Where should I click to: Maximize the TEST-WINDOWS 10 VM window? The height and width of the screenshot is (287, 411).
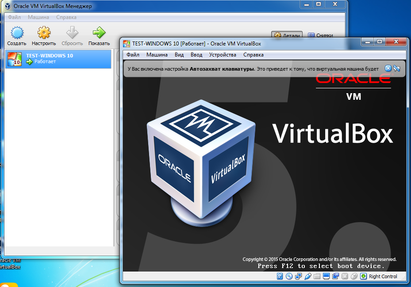click(x=380, y=42)
